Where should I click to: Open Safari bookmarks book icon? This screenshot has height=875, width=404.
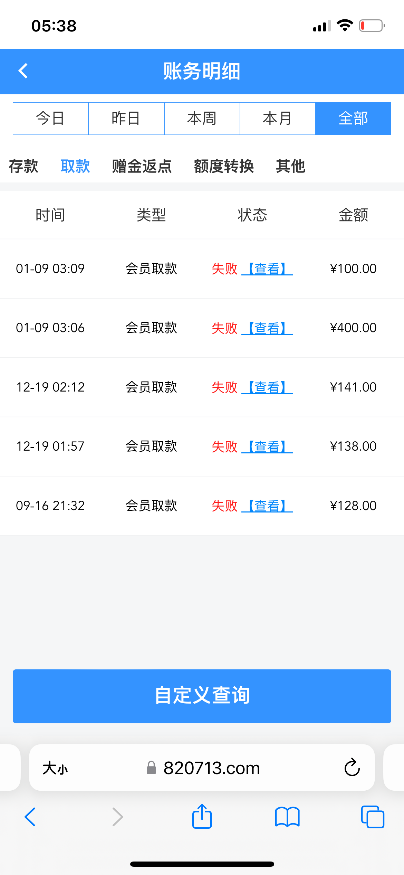287,817
